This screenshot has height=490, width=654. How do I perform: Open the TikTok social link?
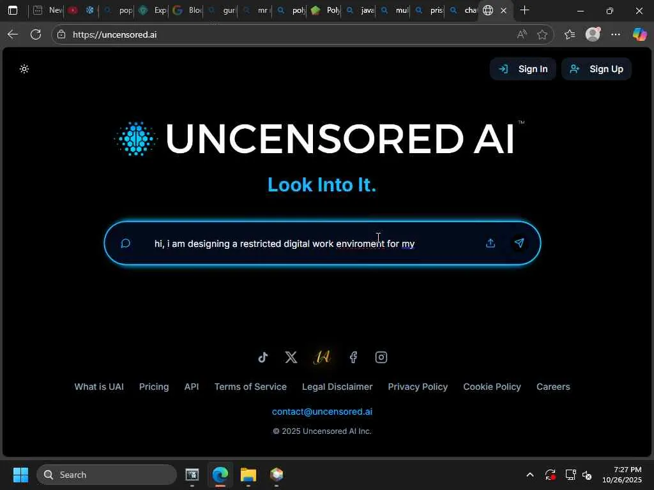pyautogui.click(x=262, y=357)
